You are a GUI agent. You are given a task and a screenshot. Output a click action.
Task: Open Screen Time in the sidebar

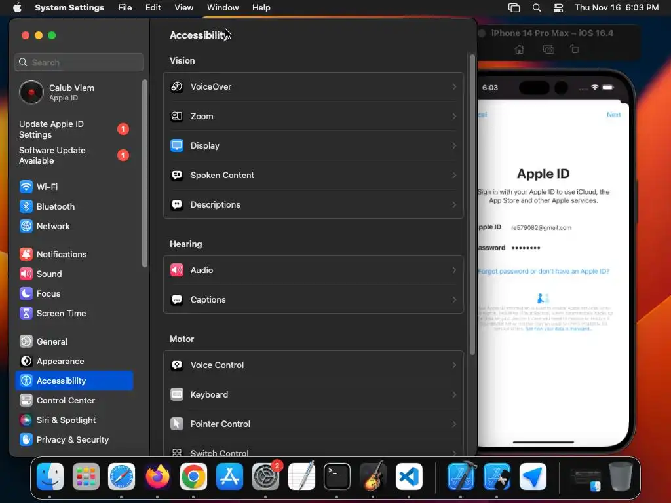click(74, 314)
